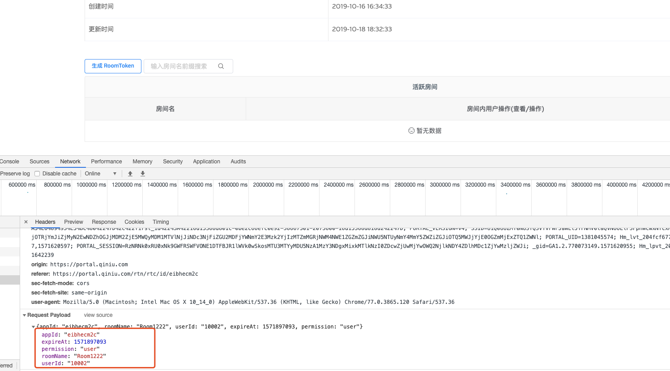The height and width of the screenshot is (371, 670).
Task: Click the Preserve log label
Action: point(15,174)
